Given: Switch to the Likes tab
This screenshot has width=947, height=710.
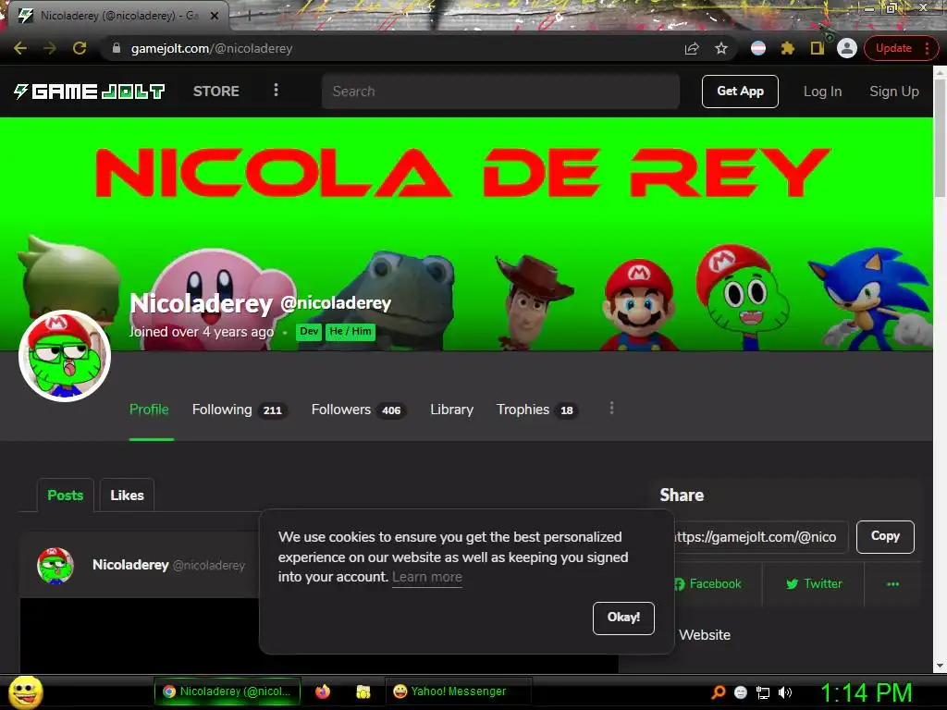Looking at the screenshot, I should (127, 496).
